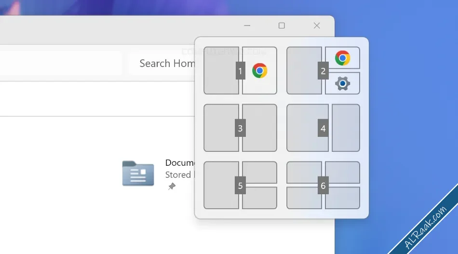Image resolution: width=458 pixels, height=254 pixels.
Task: Pick the right half of layout 3
Action: point(260,128)
